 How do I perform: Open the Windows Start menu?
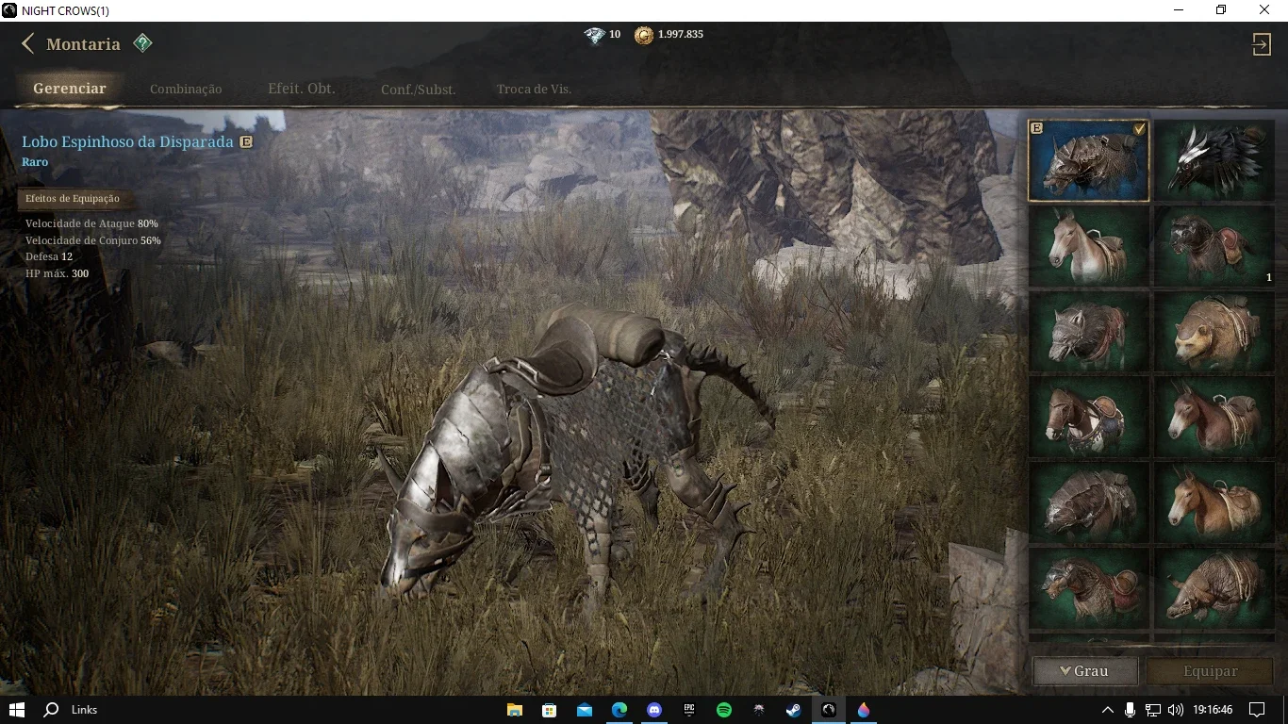16,710
